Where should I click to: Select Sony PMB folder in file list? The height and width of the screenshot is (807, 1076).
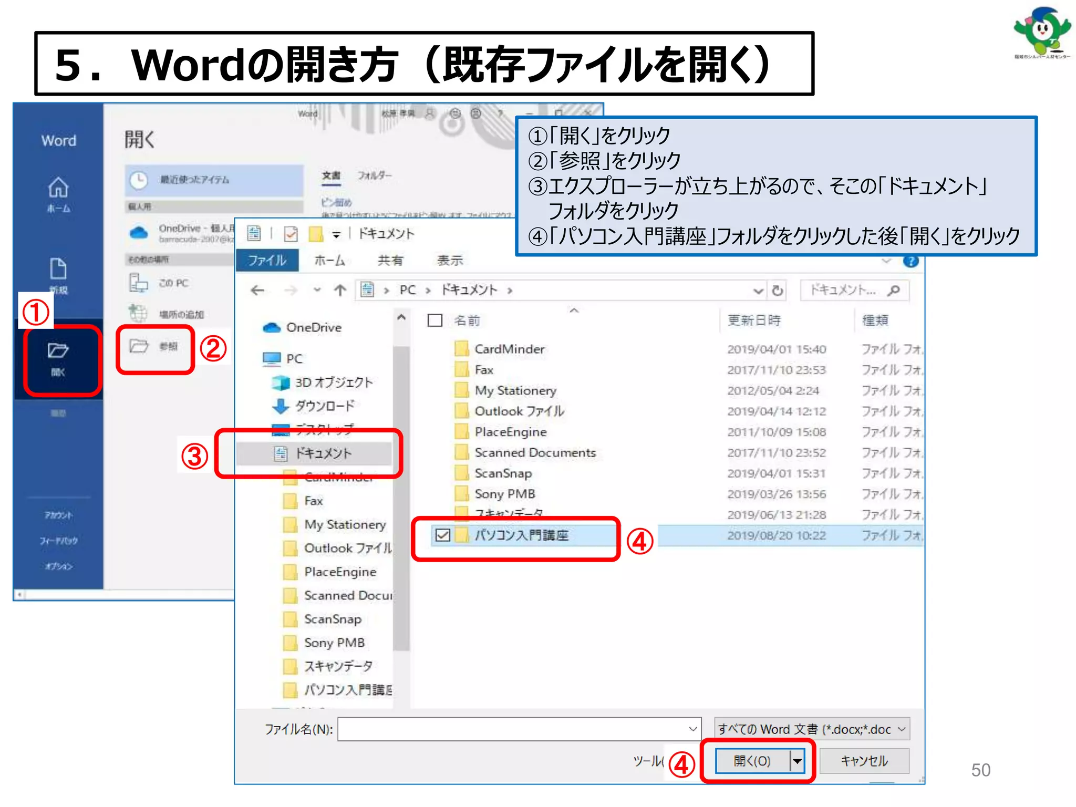pyautogui.click(x=495, y=494)
